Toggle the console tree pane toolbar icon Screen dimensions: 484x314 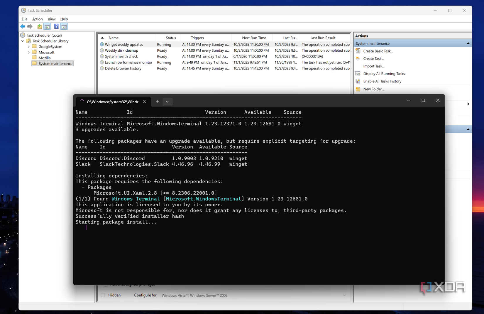tap(47, 26)
